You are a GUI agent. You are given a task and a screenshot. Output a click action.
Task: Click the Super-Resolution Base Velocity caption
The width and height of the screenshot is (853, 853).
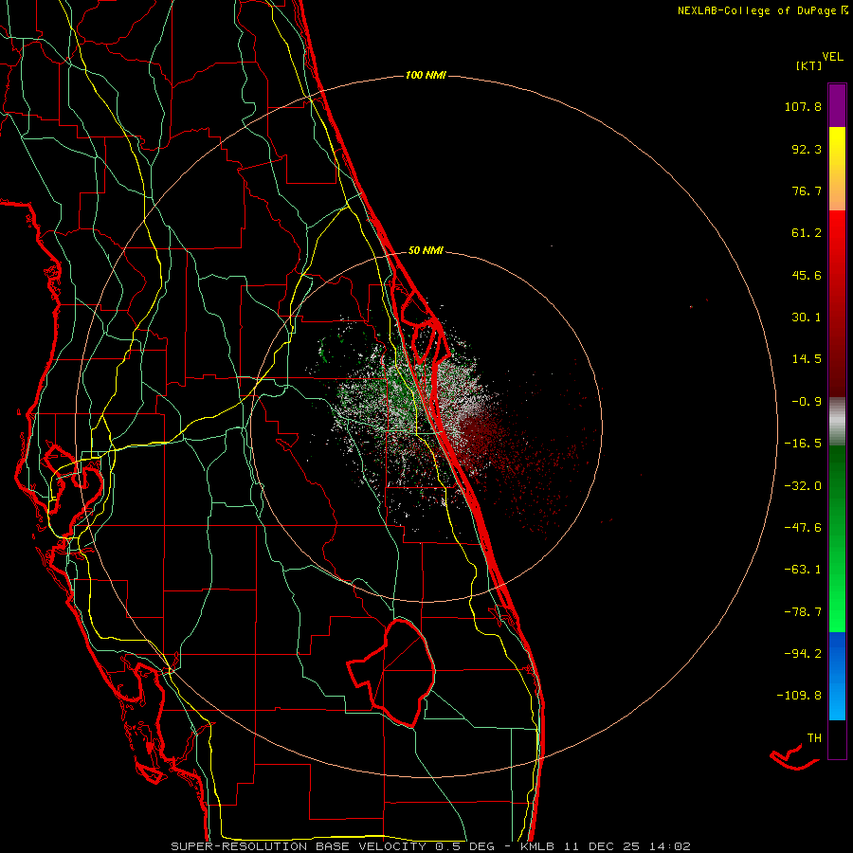[x=429, y=846]
